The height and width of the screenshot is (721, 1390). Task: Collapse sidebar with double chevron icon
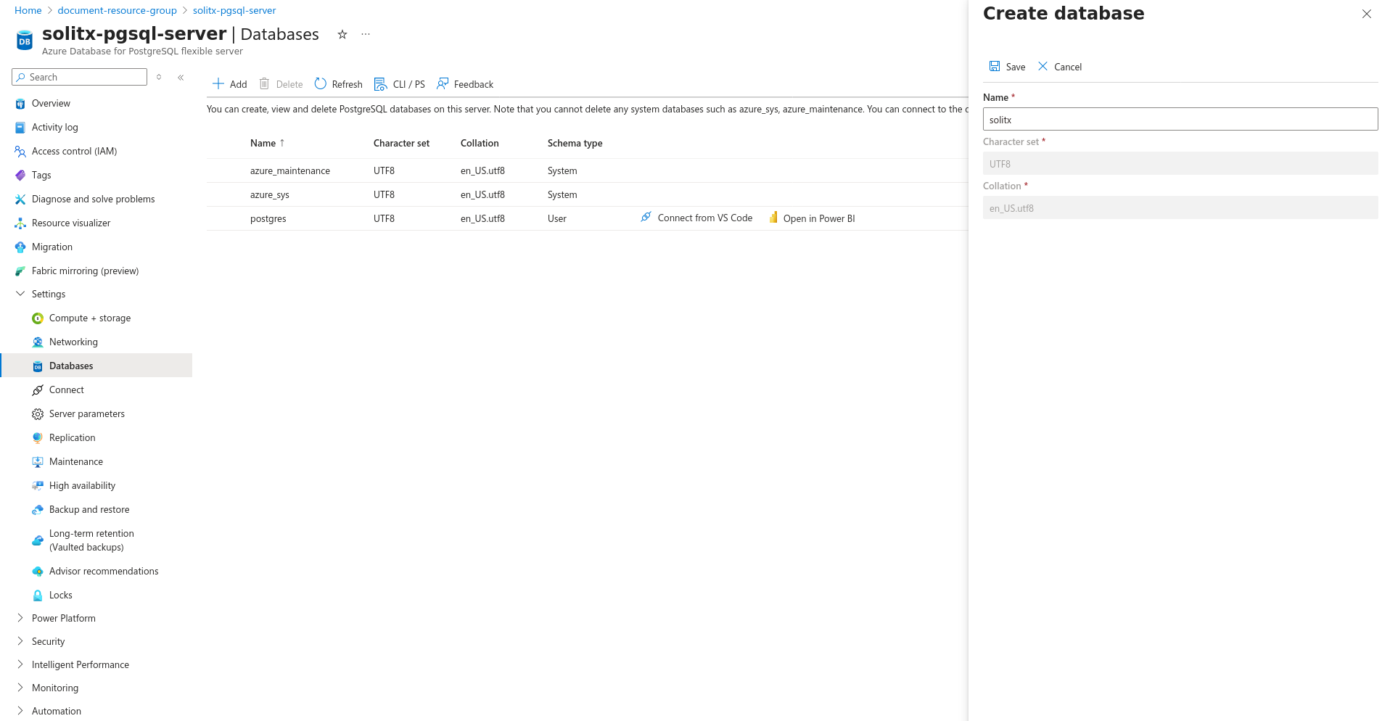point(181,78)
